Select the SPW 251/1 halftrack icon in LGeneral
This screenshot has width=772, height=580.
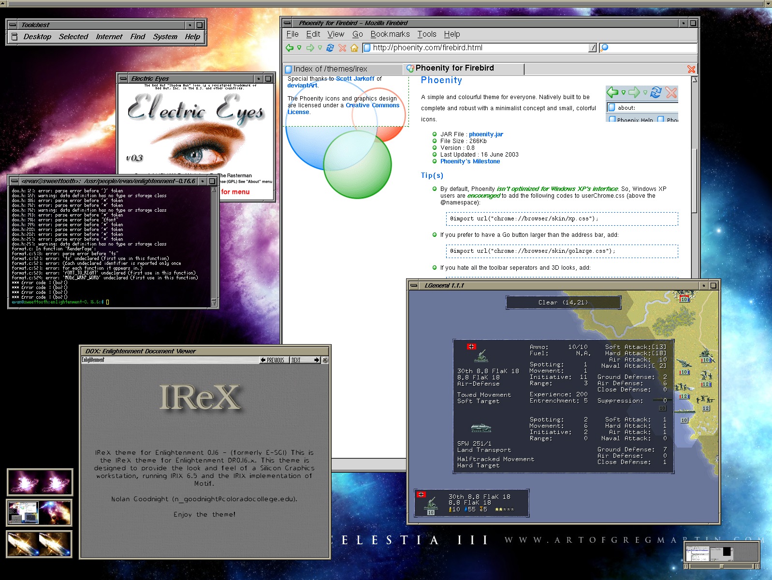pyautogui.click(x=481, y=428)
